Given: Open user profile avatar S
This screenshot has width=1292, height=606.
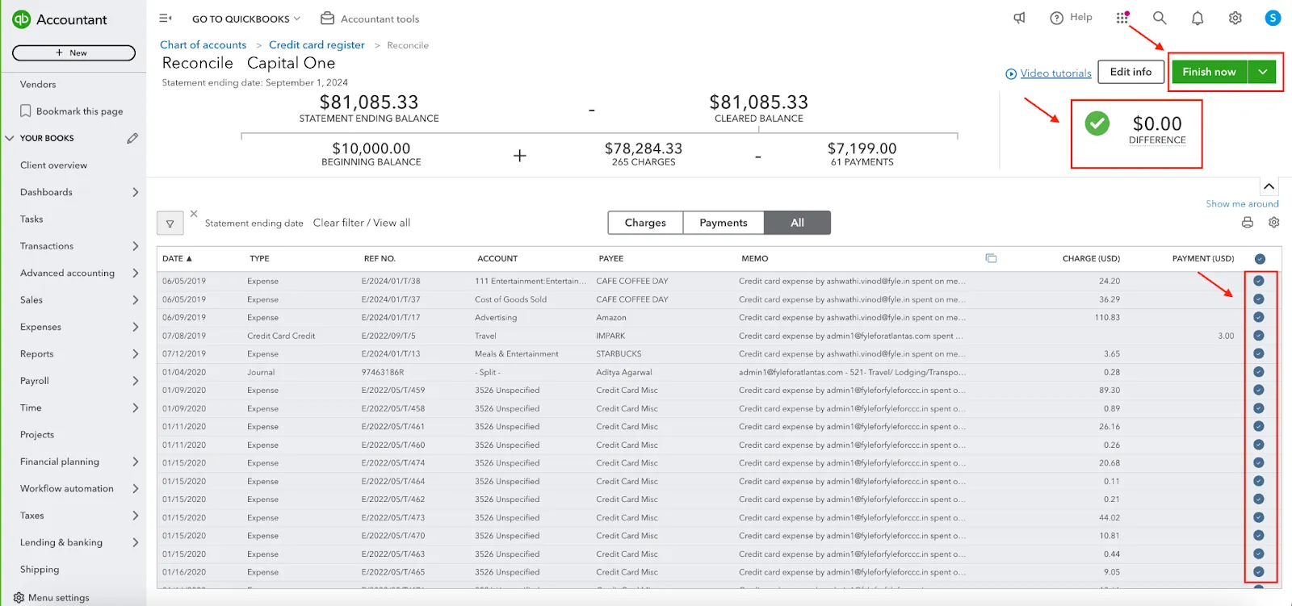Looking at the screenshot, I should pos(1273,18).
